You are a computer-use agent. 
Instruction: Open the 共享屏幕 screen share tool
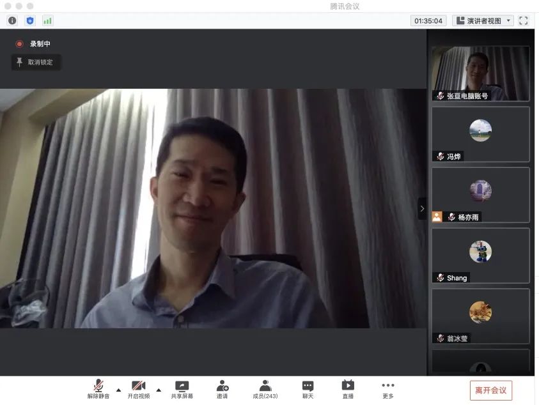pos(182,389)
